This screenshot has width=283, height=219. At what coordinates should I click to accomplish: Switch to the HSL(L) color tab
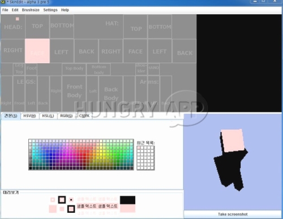(x=48, y=116)
